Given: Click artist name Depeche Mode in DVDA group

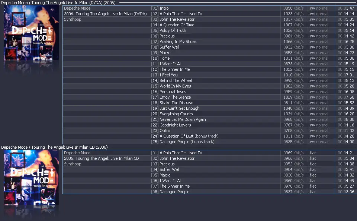Looking at the screenshot, I should [77, 8].
